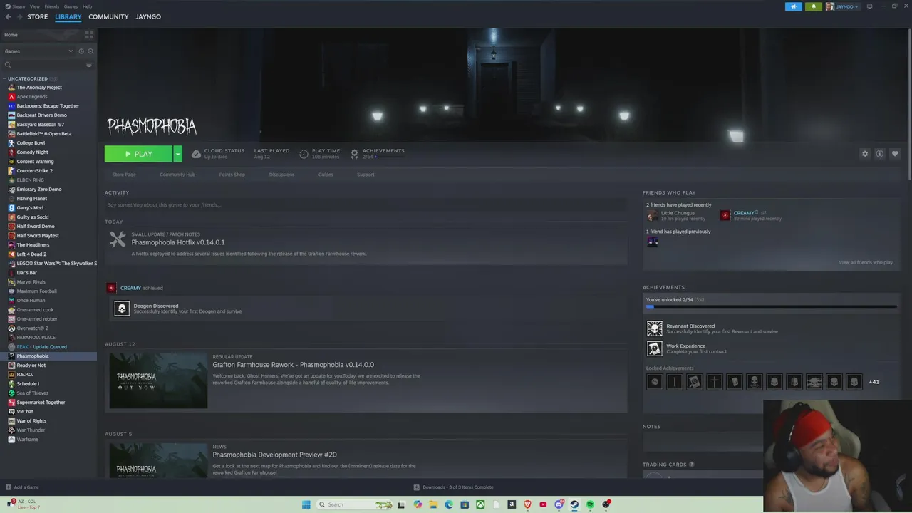Click the Windows taskbar search box

pyautogui.click(x=354, y=504)
